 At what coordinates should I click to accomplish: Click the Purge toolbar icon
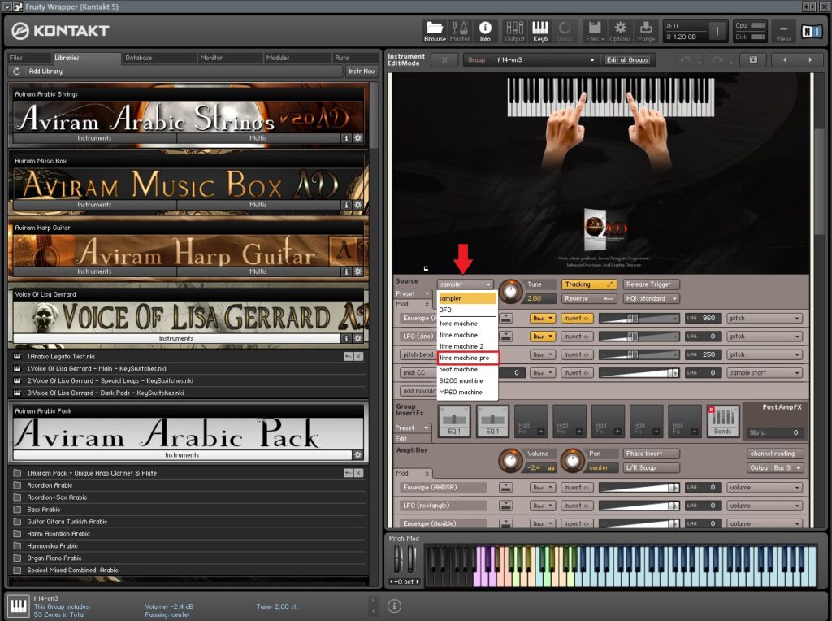pyautogui.click(x=646, y=32)
